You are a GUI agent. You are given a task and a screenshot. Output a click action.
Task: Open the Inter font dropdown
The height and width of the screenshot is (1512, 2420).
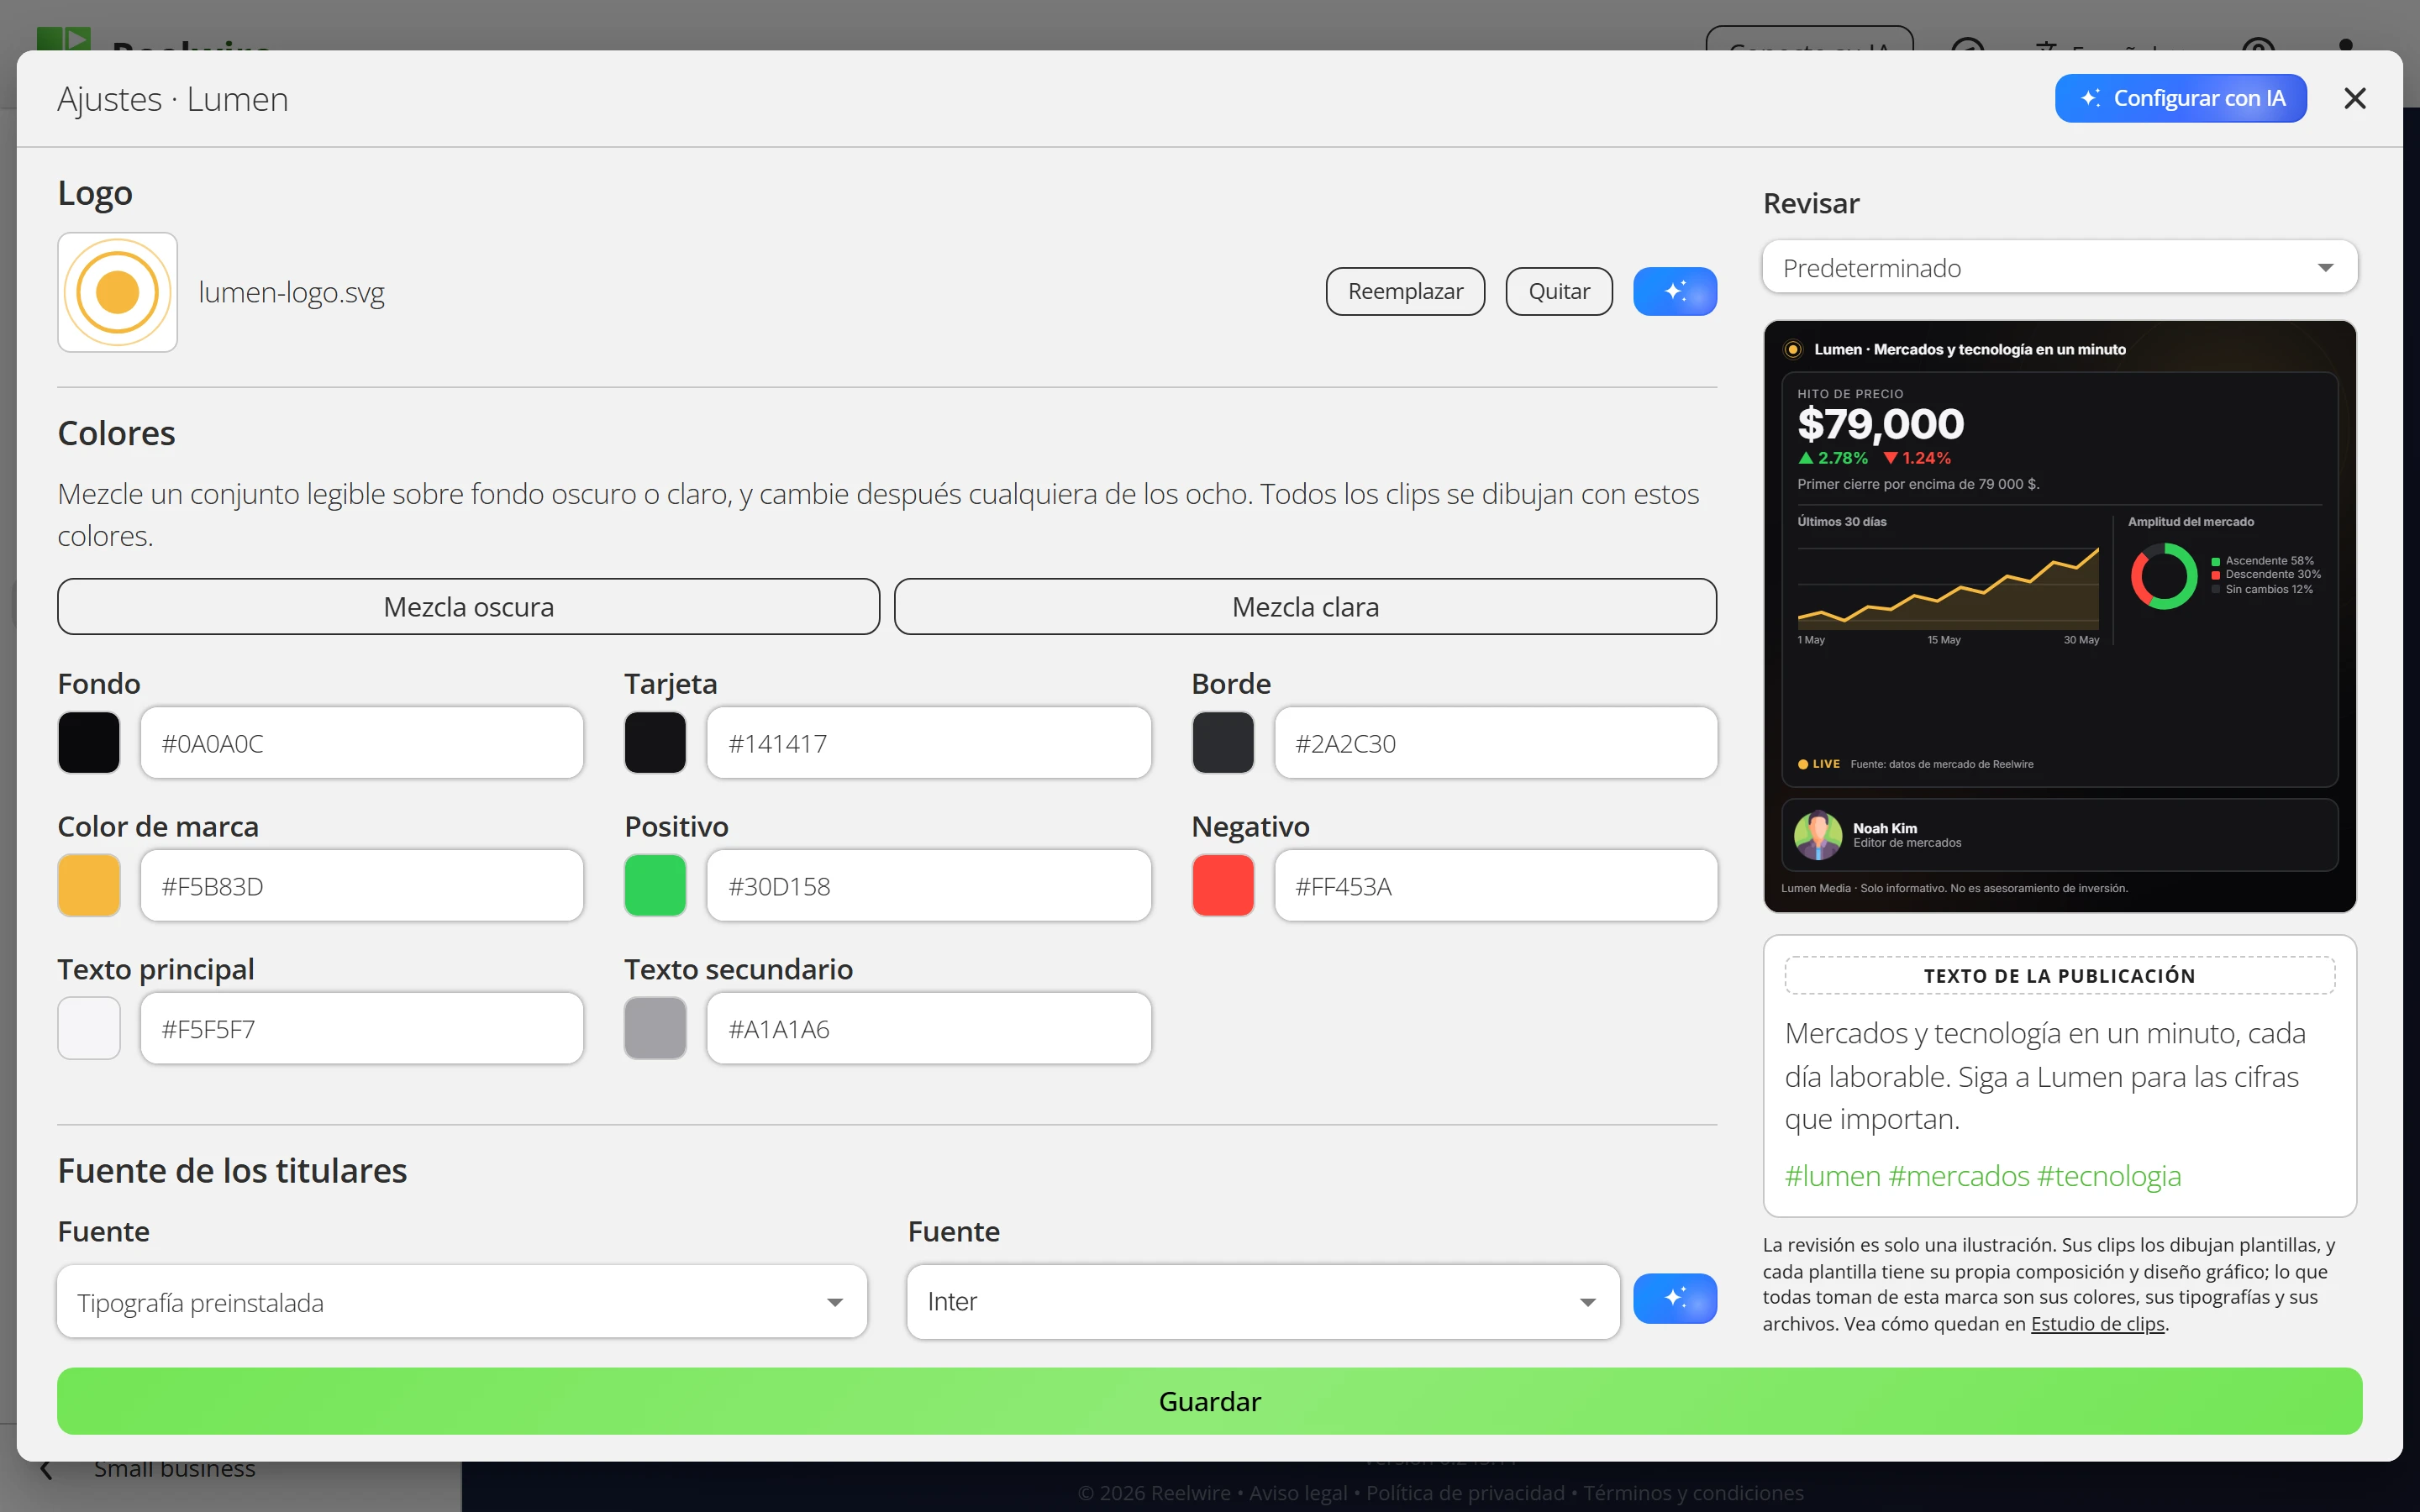coord(1262,1302)
